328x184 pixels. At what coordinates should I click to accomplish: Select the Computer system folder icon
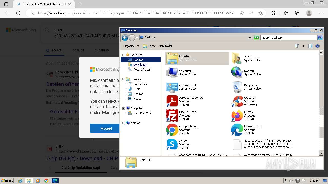coord(172,73)
